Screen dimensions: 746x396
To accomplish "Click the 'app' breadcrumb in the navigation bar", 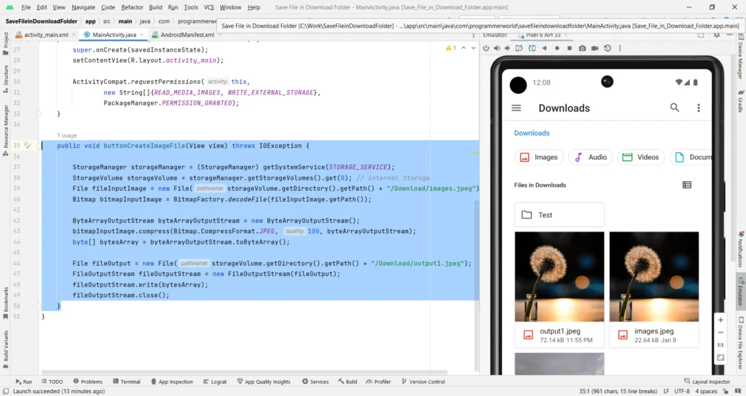I will pyautogui.click(x=90, y=21).
